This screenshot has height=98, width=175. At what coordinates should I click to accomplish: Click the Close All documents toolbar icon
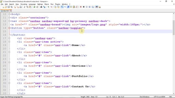coord(17,7)
